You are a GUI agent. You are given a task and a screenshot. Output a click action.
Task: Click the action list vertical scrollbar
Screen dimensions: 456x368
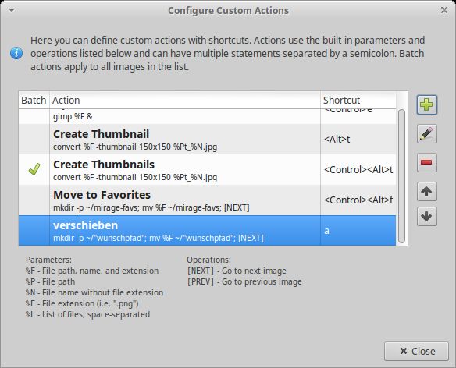click(x=401, y=176)
